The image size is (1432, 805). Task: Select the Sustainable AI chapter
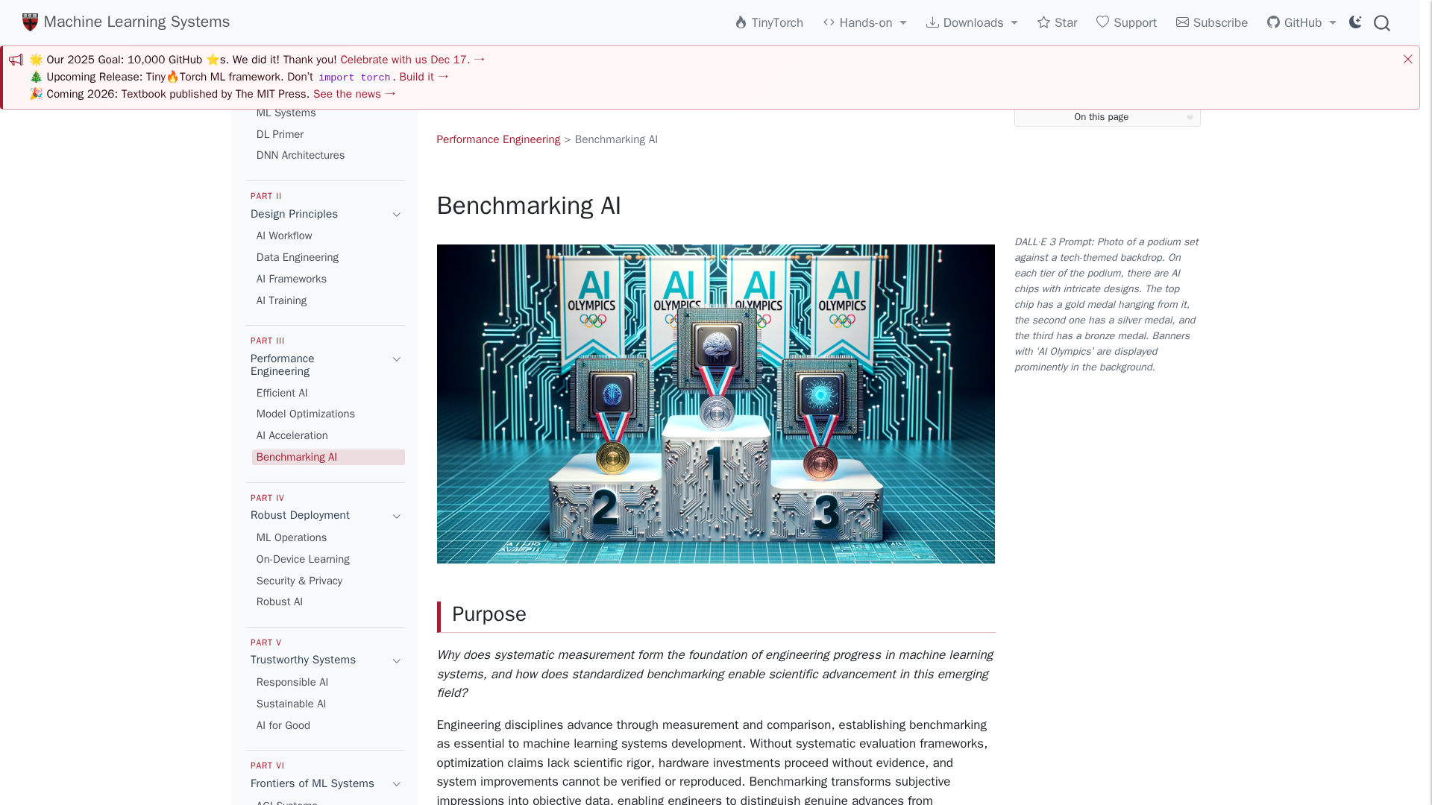[x=291, y=704]
